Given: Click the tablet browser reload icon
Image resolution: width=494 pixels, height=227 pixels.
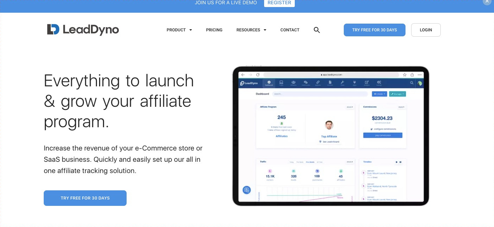Looking at the screenshot, I should (258, 75).
